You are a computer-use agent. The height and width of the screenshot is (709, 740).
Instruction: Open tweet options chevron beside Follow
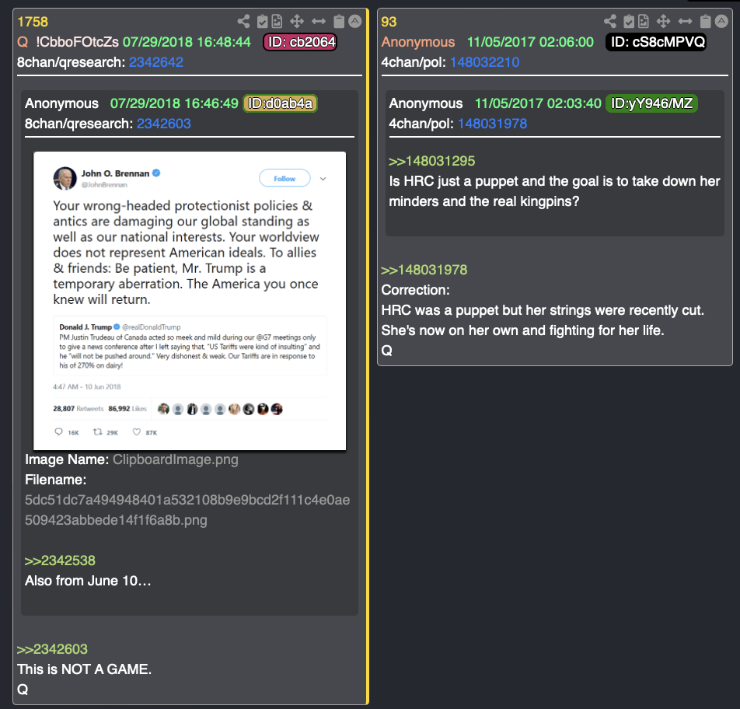click(323, 179)
